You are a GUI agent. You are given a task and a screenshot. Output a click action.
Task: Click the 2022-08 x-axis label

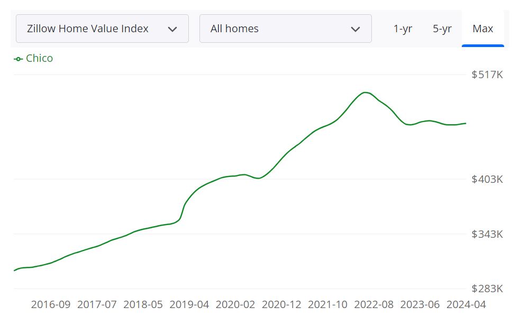point(373,304)
